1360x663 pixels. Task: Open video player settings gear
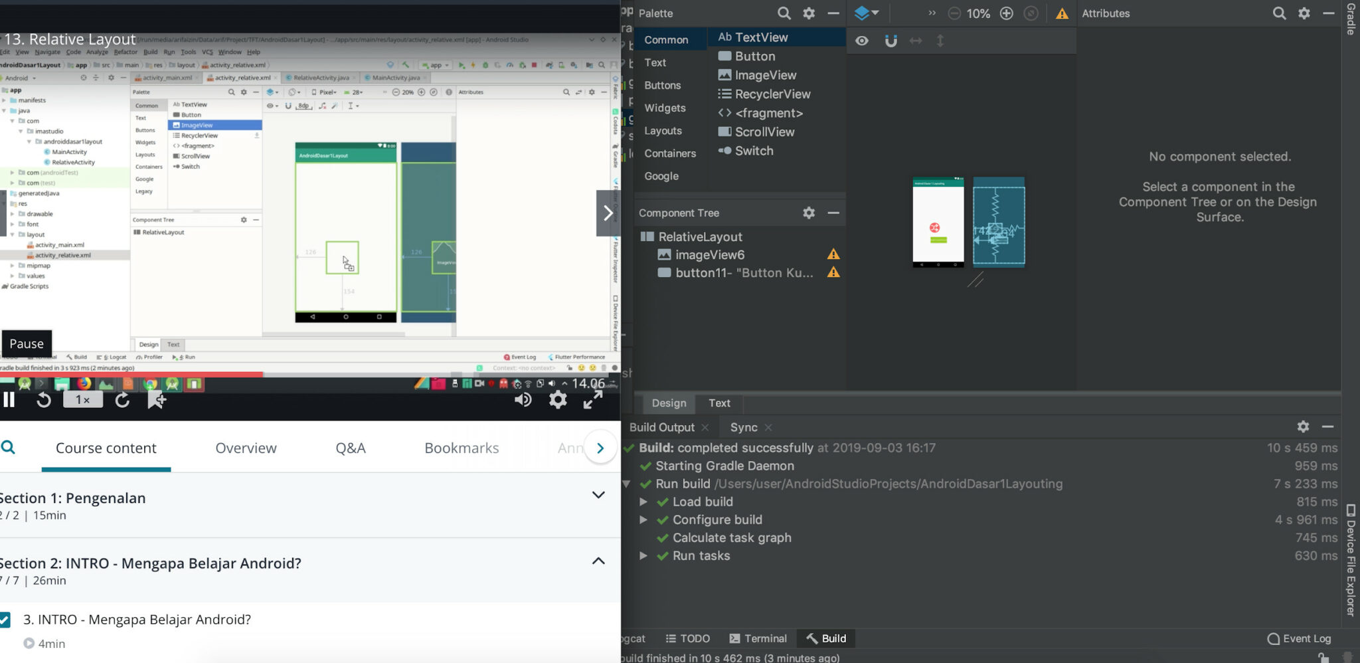[558, 399]
